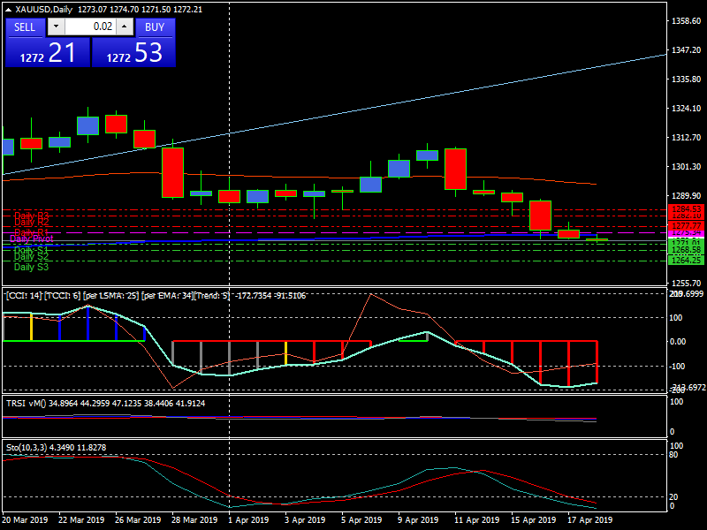Click the 11 Apr 2019 date on time axis
Viewport: 707px width, 530px height.
pos(475,520)
